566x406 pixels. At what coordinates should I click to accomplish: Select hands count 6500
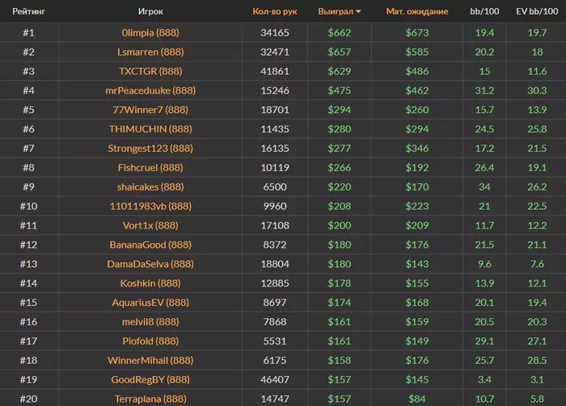(x=275, y=187)
